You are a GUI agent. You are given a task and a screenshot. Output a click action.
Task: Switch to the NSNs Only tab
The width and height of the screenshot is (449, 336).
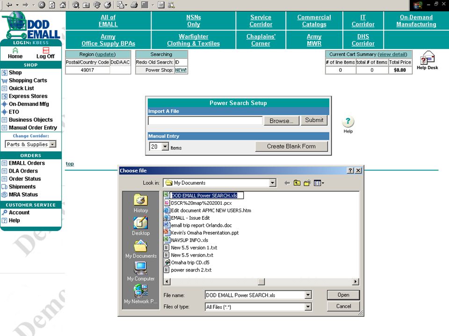[x=194, y=21]
